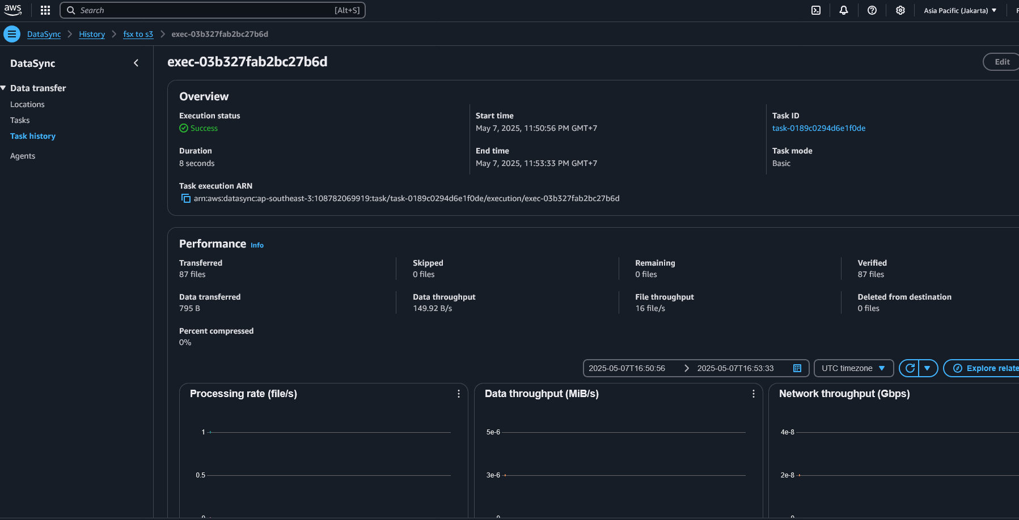Image resolution: width=1019 pixels, height=520 pixels.
Task: Open the CloudShell terminal icon
Action: click(816, 10)
